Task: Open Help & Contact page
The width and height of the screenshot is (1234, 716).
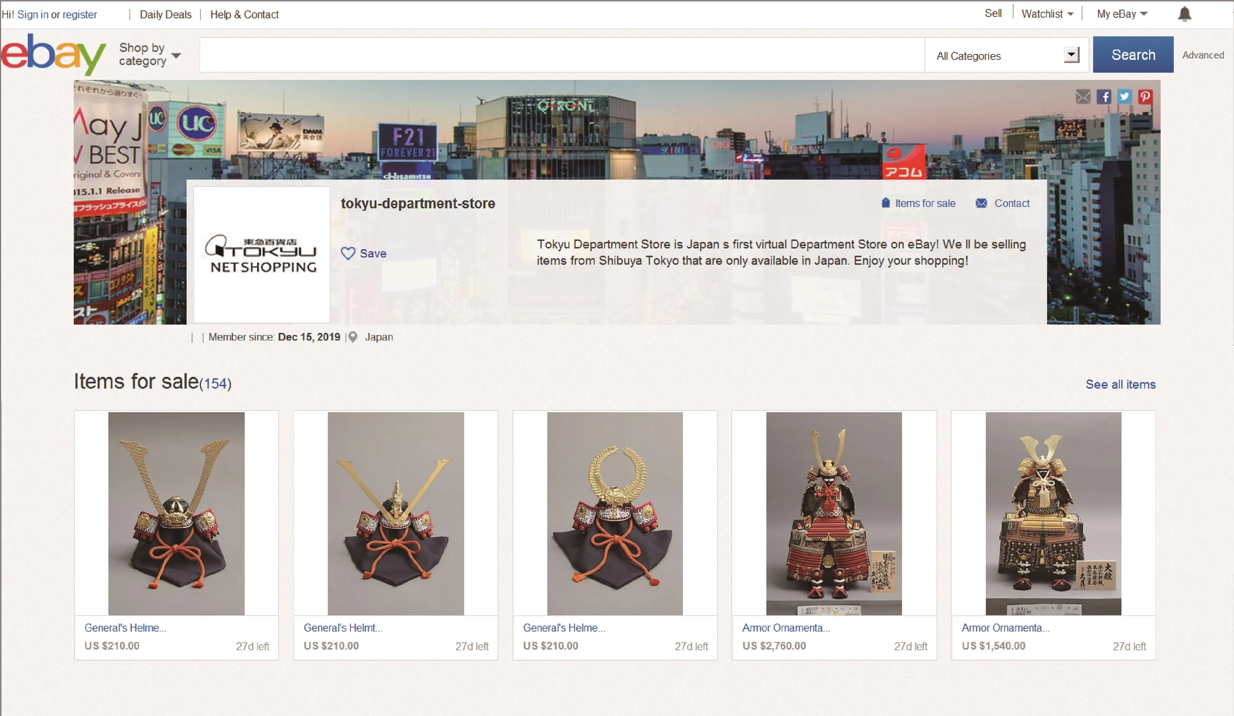Action: click(x=244, y=15)
